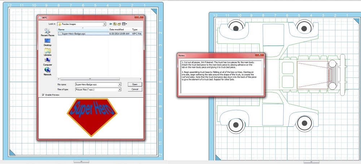Sort by the Type column header
The height and width of the screenshot is (164, 361).
[137, 30]
